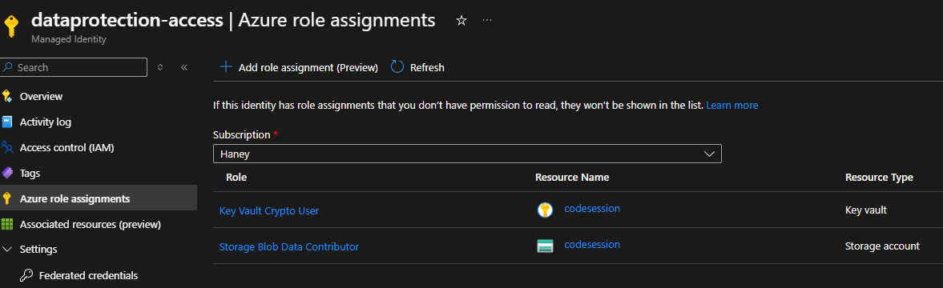Click the purple Tags icon
This screenshot has width=943, height=288.
pyautogui.click(x=7, y=173)
